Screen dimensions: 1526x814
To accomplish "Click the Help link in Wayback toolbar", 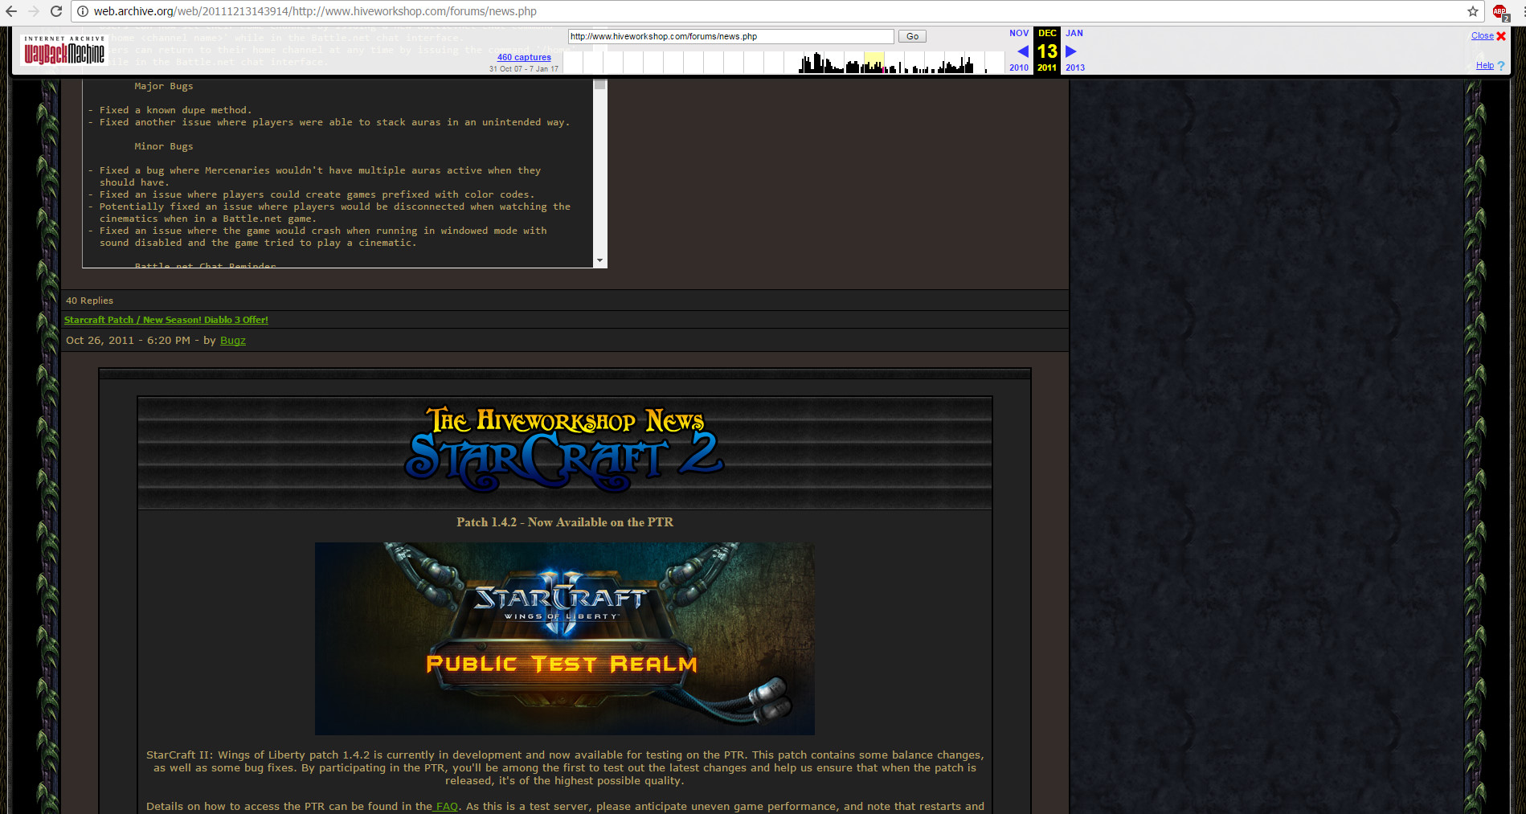I will pyautogui.click(x=1485, y=66).
